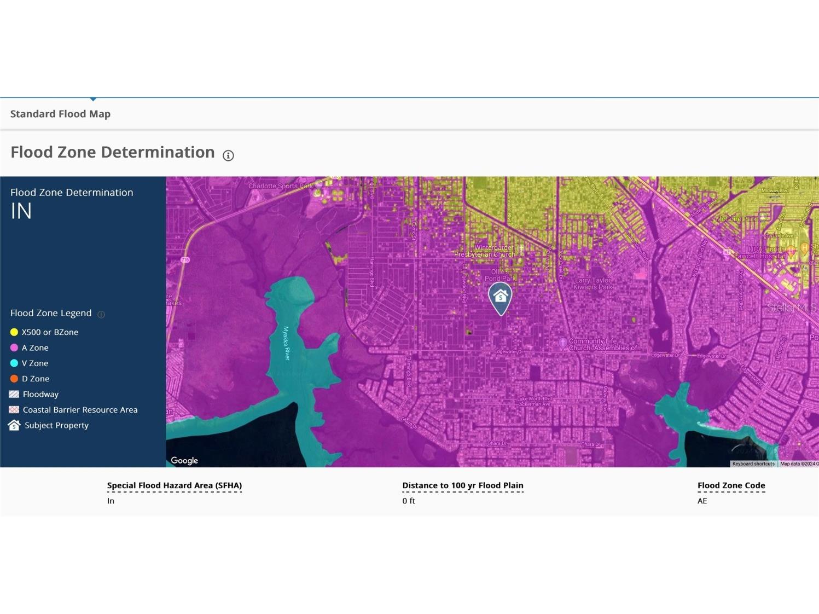
Task: Click the HCA Florida Fawcett Hospital marker
Action: tap(791, 252)
